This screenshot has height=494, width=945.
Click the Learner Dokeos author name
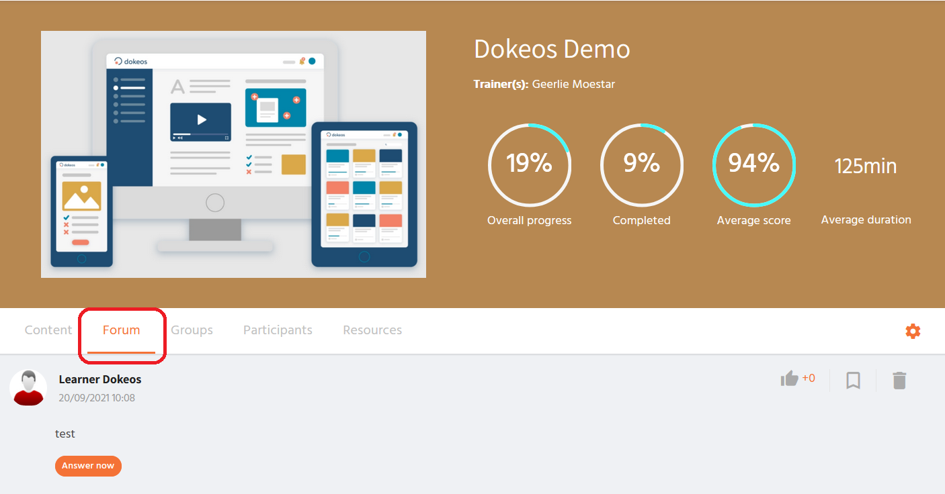tap(100, 380)
